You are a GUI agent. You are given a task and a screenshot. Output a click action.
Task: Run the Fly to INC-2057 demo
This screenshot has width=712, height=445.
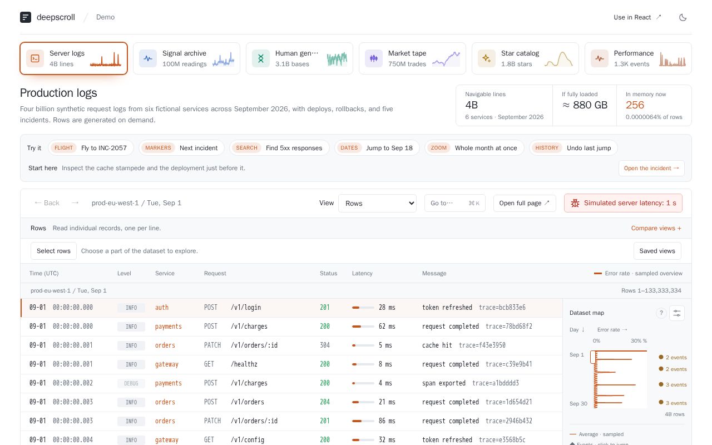(91, 148)
